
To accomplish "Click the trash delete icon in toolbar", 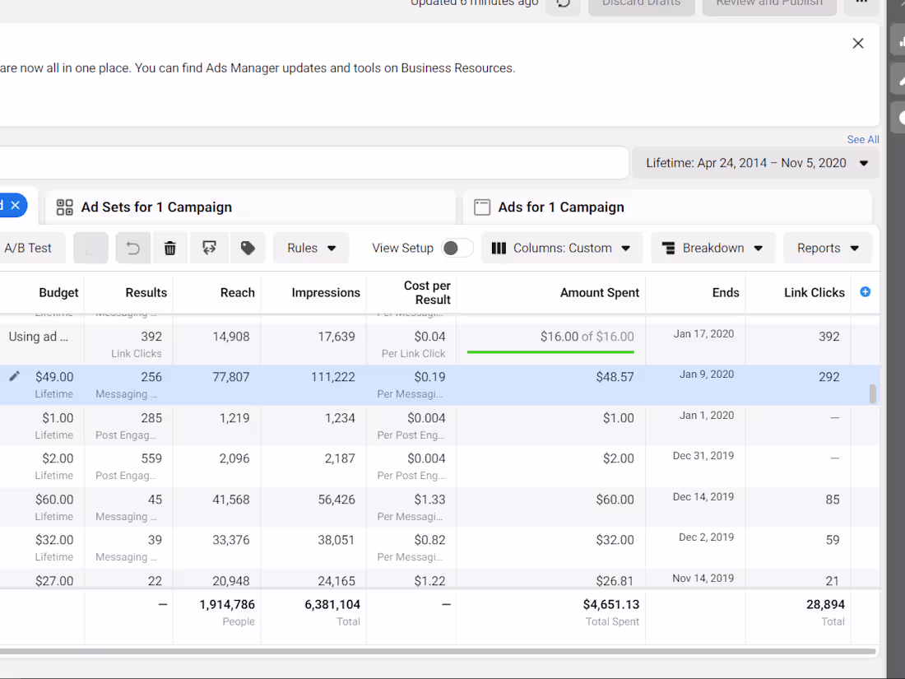I will point(170,248).
